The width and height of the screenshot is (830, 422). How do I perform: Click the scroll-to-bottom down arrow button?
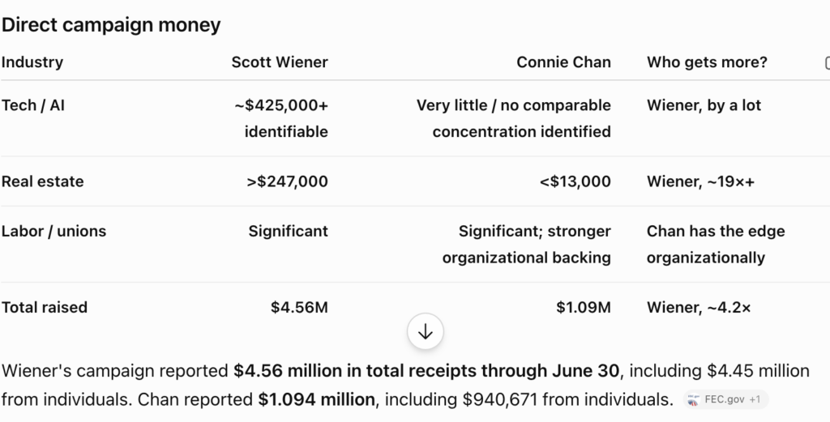tap(425, 332)
